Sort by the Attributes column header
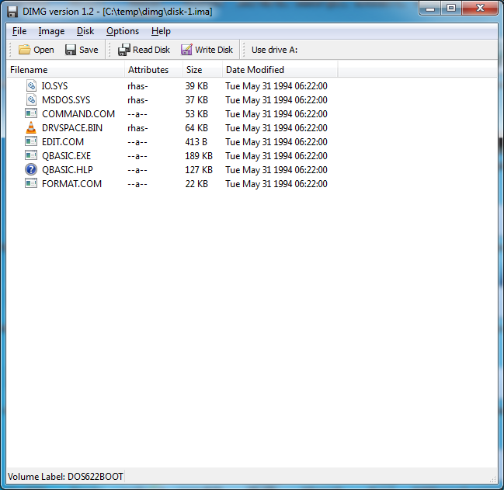504x490 pixels. pos(153,70)
